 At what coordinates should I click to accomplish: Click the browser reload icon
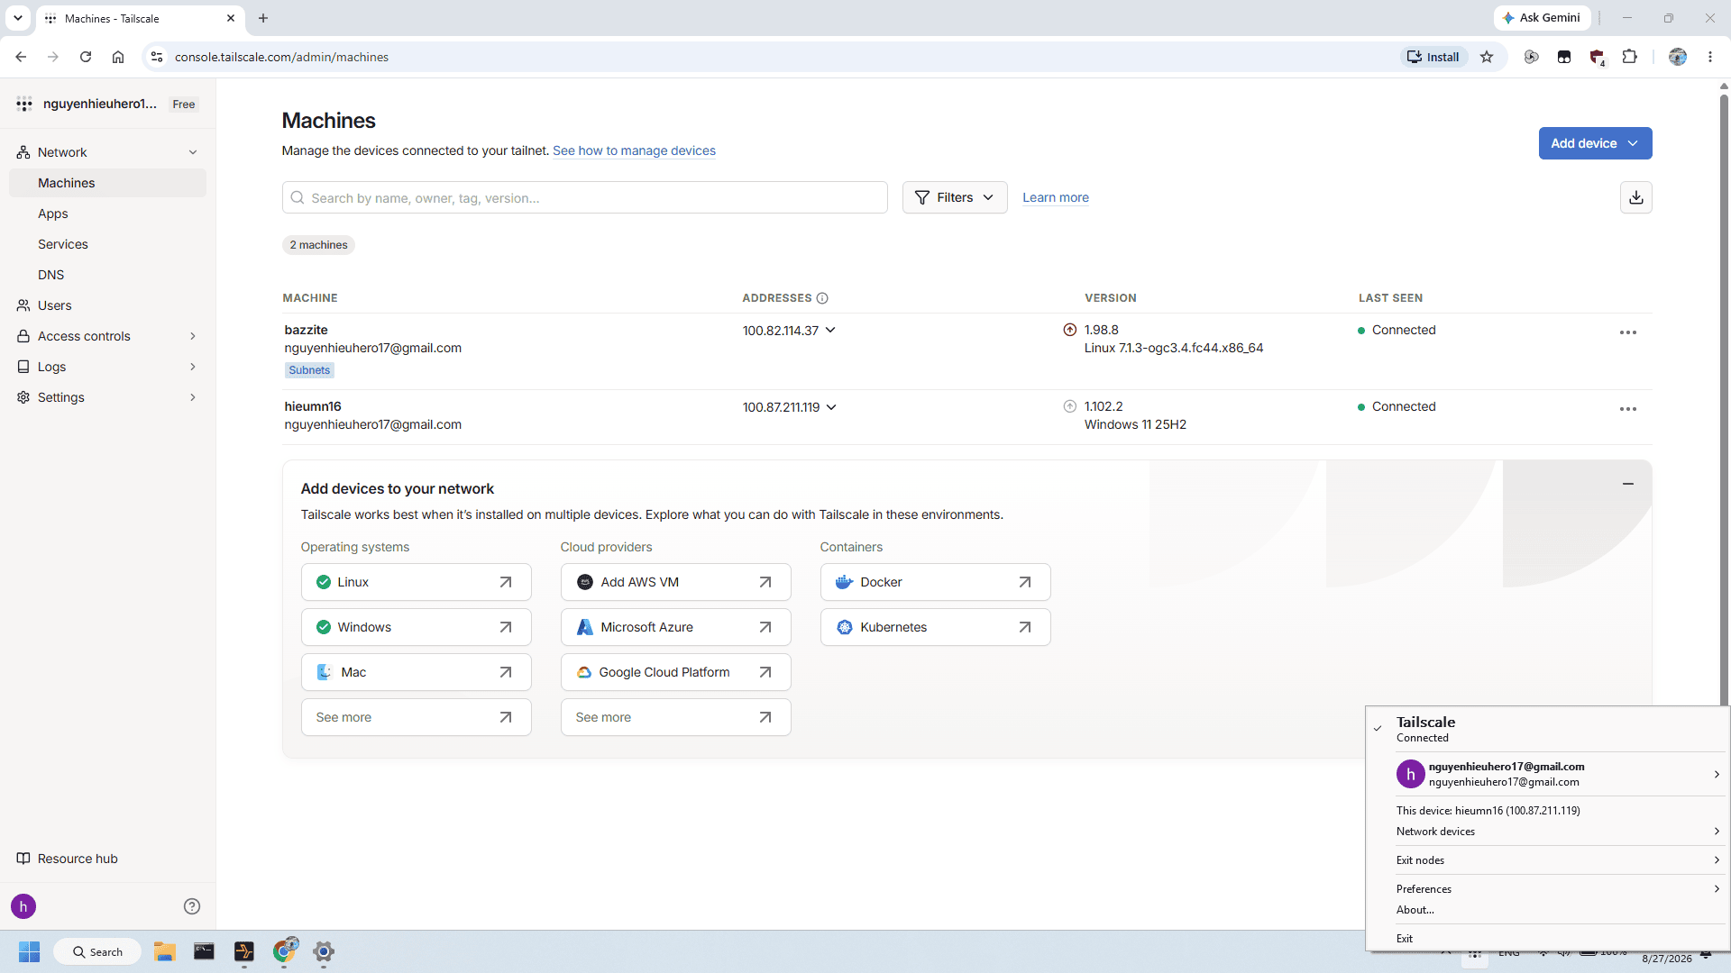[x=86, y=57]
